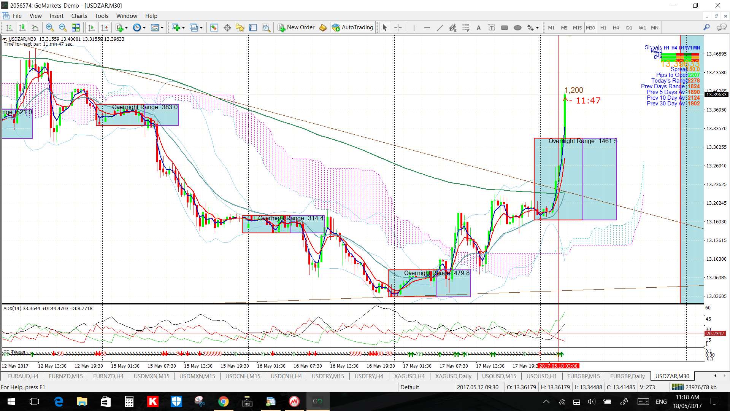Toggle chart shift
Viewport: 730px width, 411px height.
(x=104, y=27)
